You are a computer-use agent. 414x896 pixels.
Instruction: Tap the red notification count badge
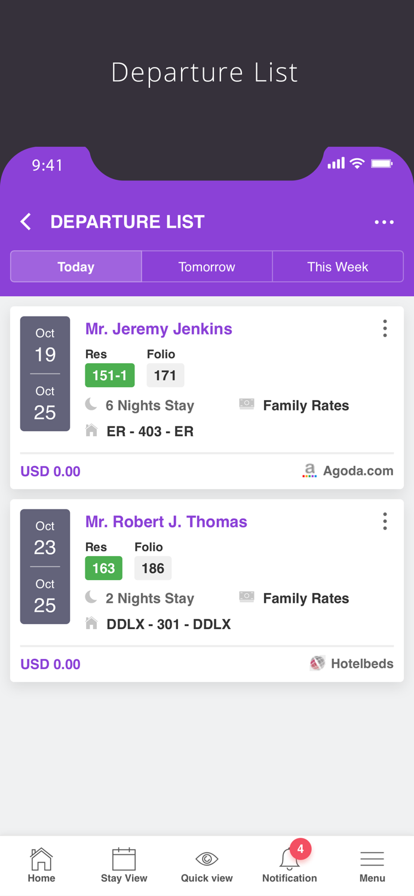point(300,848)
